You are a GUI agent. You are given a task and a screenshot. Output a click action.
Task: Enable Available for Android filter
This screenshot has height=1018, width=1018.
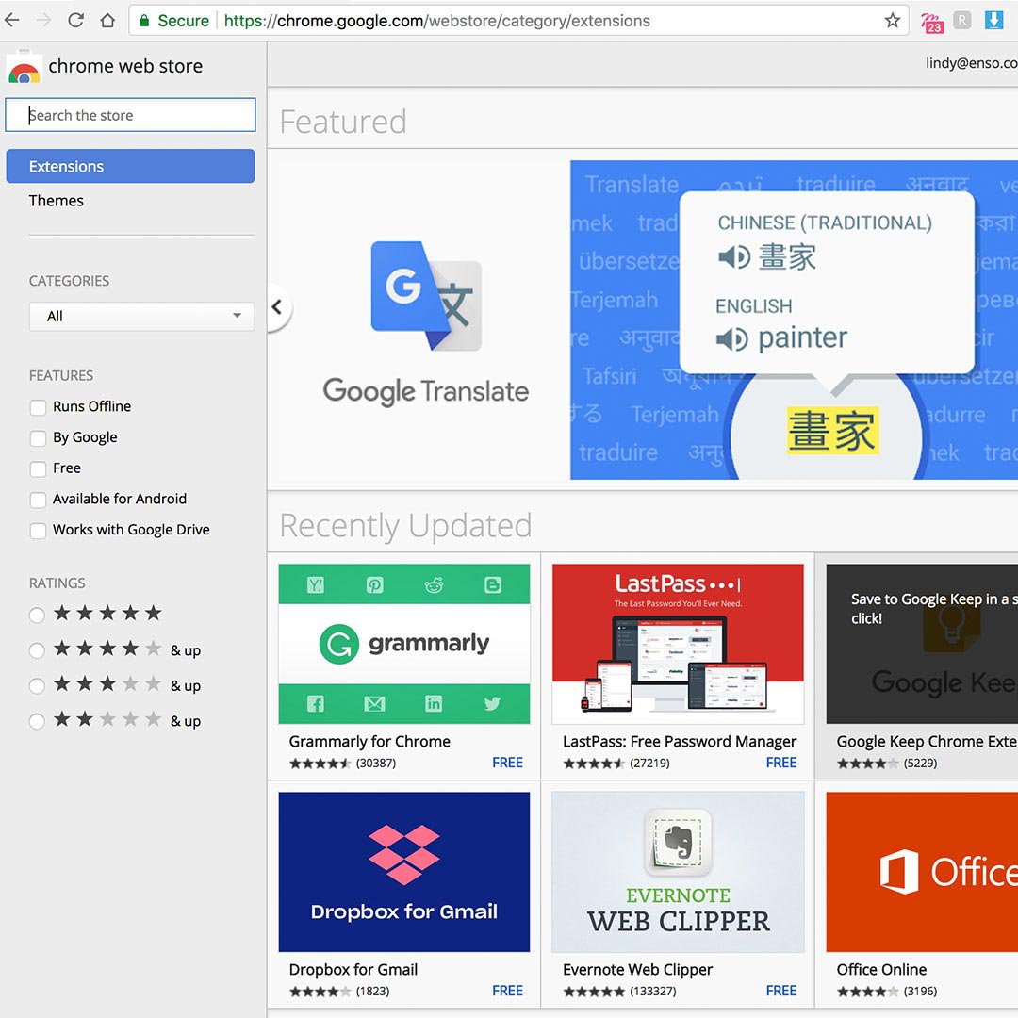click(x=38, y=500)
